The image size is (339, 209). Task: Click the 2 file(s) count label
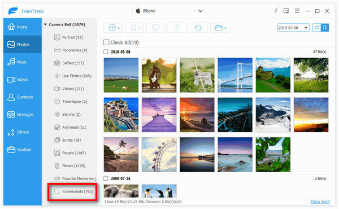pos(320,178)
